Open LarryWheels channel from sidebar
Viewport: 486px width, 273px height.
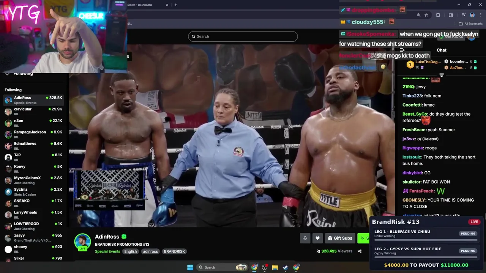(33, 215)
